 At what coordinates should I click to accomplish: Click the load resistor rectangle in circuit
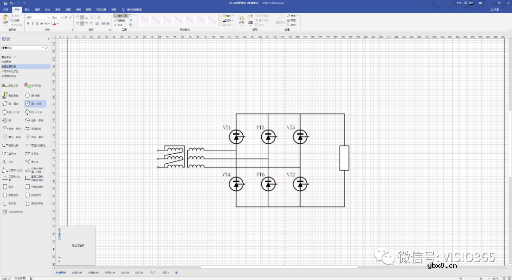[x=344, y=158]
